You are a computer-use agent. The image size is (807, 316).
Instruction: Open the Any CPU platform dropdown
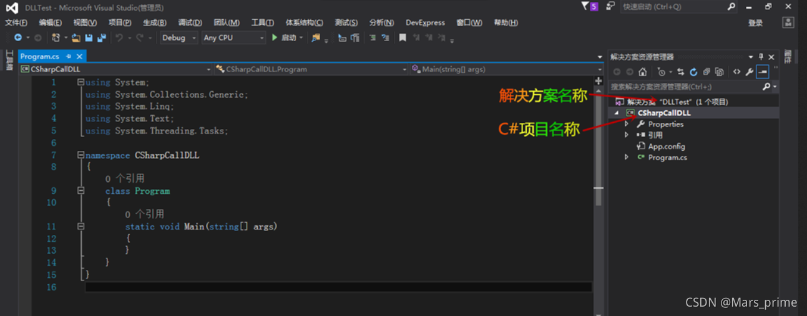pos(234,38)
